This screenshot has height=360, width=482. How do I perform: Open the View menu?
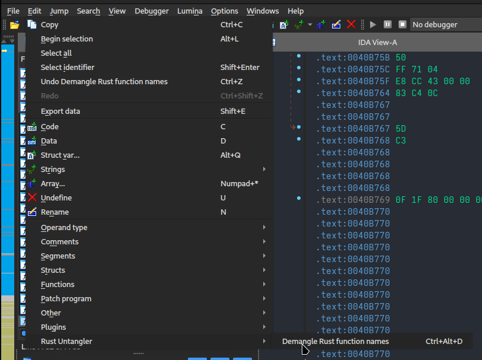pos(117,11)
